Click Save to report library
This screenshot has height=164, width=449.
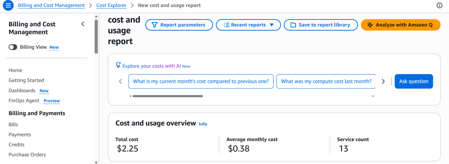(x=321, y=25)
